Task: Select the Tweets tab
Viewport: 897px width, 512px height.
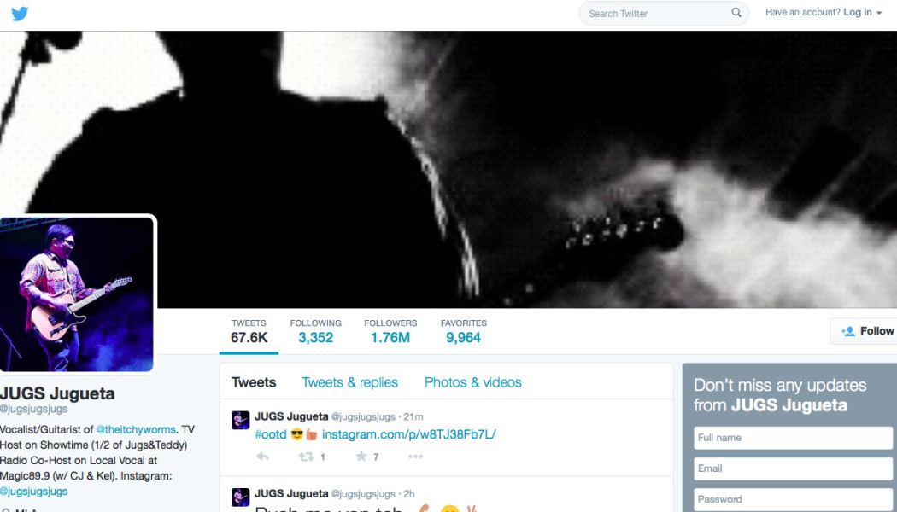Action: (x=254, y=382)
